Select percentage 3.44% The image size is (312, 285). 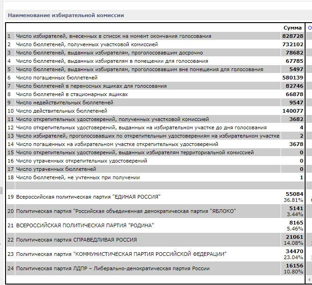pos(295,214)
